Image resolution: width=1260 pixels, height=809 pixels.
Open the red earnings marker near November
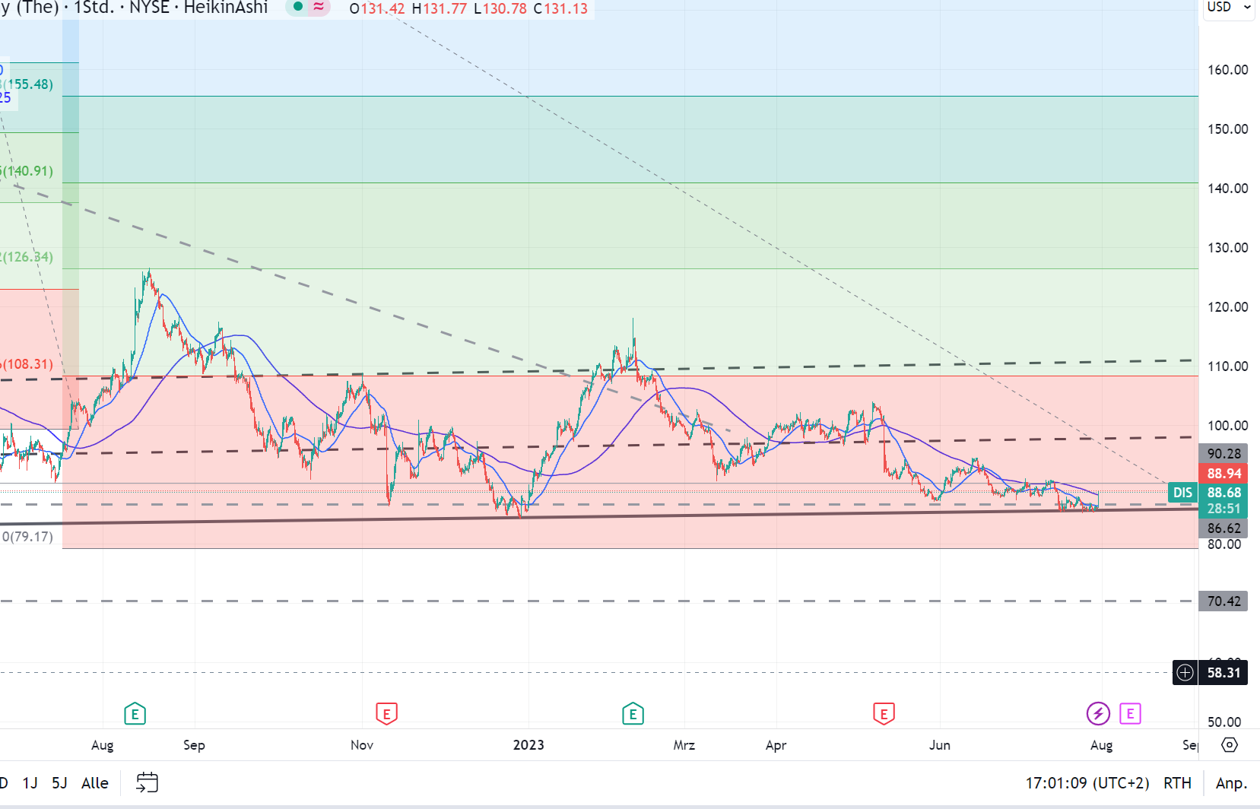click(x=386, y=714)
